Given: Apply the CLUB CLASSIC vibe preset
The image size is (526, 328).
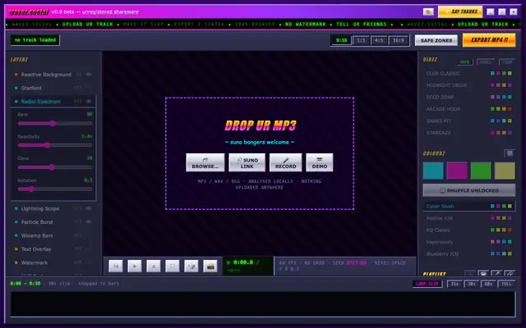Looking at the screenshot, I should 469,73.
